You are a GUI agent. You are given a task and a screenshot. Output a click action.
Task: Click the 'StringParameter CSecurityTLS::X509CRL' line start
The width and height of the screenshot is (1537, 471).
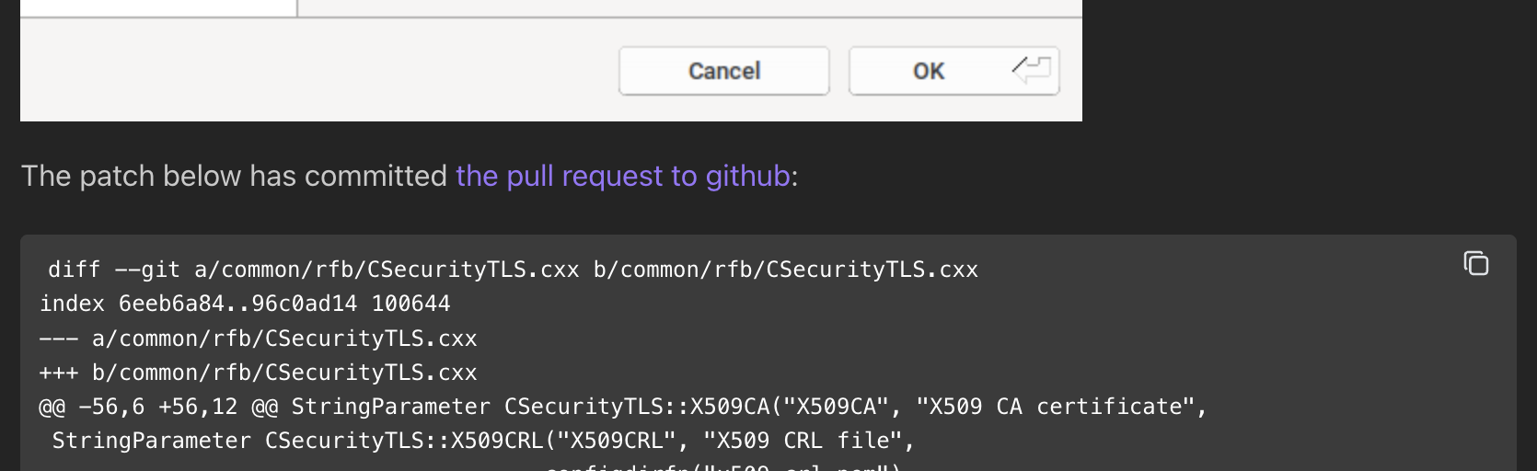(151, 441)
